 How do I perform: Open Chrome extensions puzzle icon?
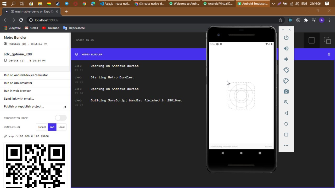(306, 20)
